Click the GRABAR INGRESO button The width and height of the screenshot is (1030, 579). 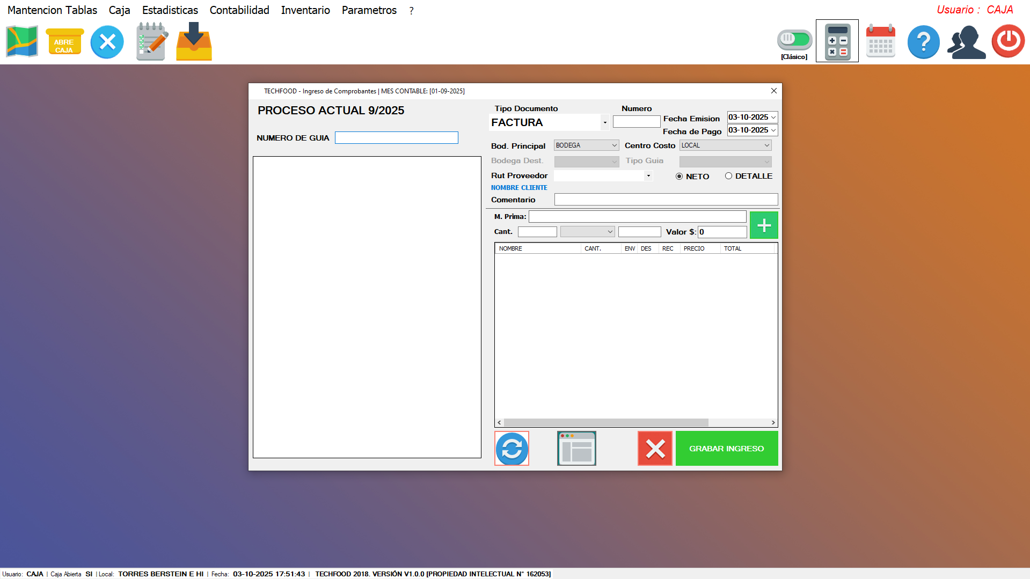click(726, 449)
